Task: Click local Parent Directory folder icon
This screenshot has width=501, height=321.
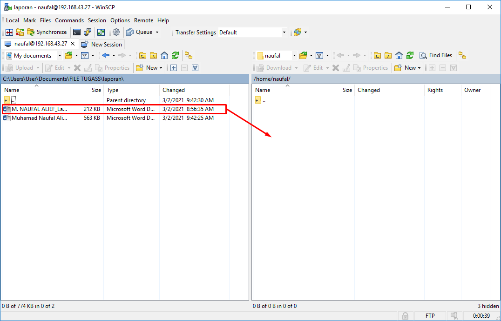Action: tap(142, 55)
